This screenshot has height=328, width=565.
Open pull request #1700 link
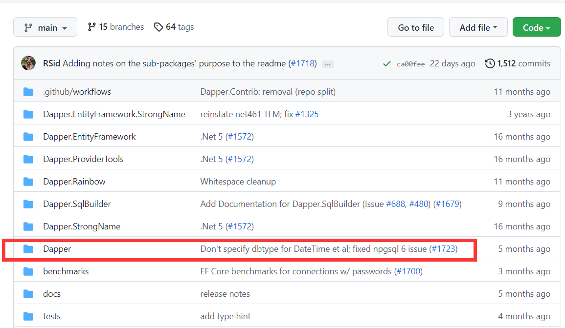pos(408,271)
